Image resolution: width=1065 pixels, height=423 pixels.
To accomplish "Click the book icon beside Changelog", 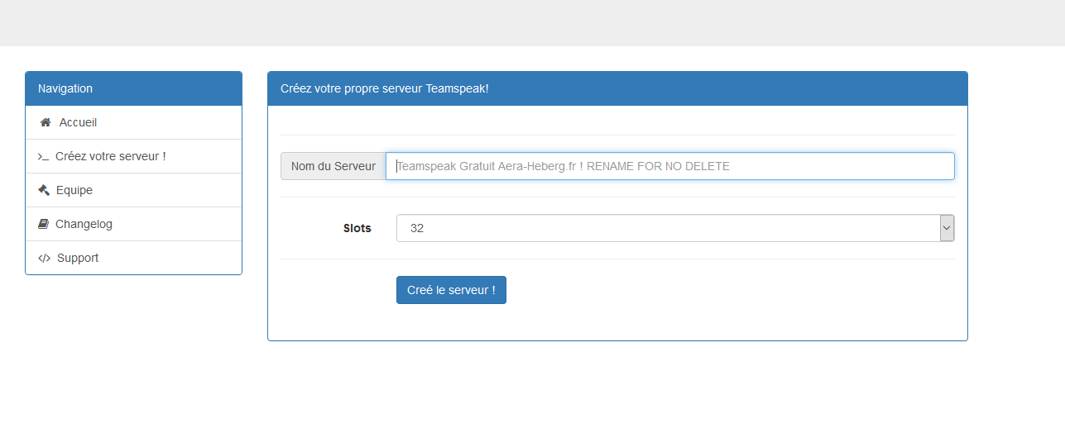I will [44, 224].
